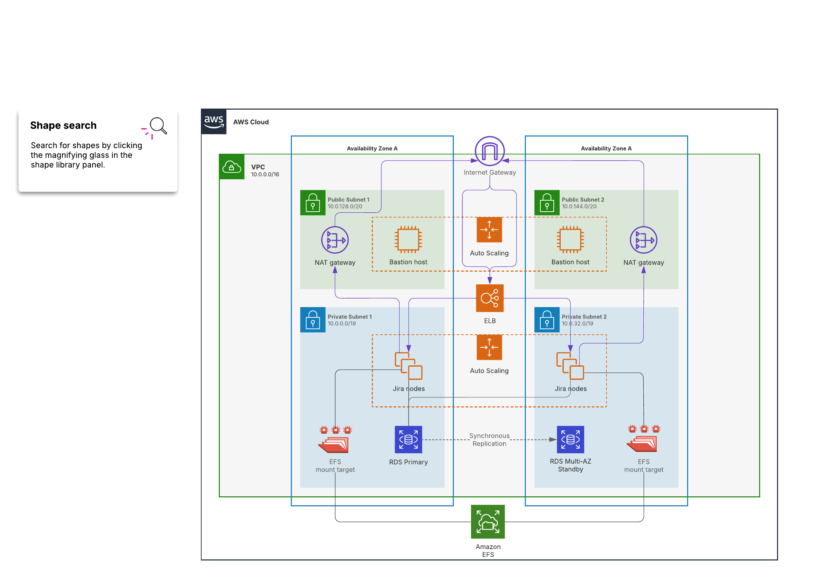The image size is (827, 587).
Task: Click the lower Auto Scaling icon
Action: [489, 347]
